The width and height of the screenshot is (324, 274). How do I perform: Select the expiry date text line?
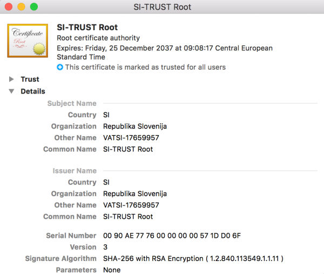click(165, 52)
